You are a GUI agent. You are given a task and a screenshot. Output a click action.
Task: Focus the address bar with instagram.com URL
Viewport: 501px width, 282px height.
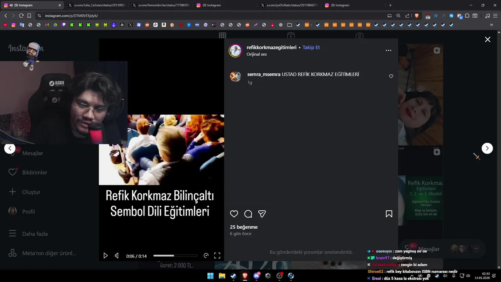coord(211,16)
